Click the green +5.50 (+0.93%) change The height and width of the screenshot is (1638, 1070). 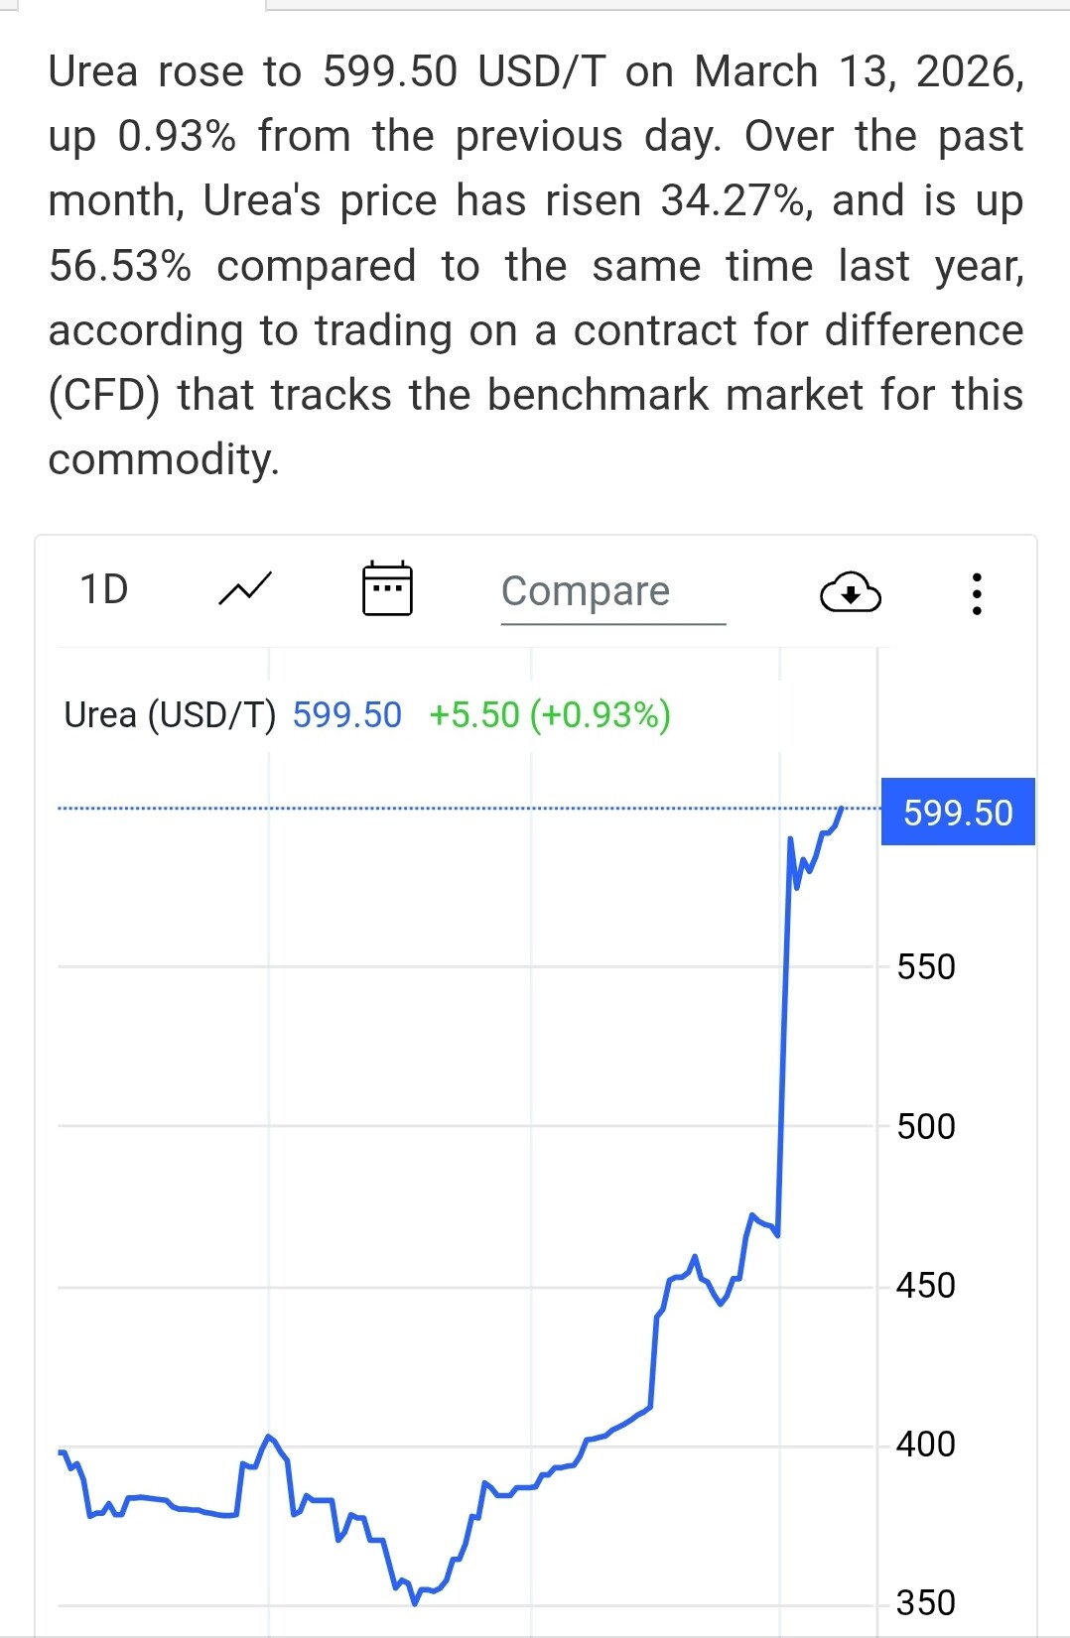coord(549,715)
